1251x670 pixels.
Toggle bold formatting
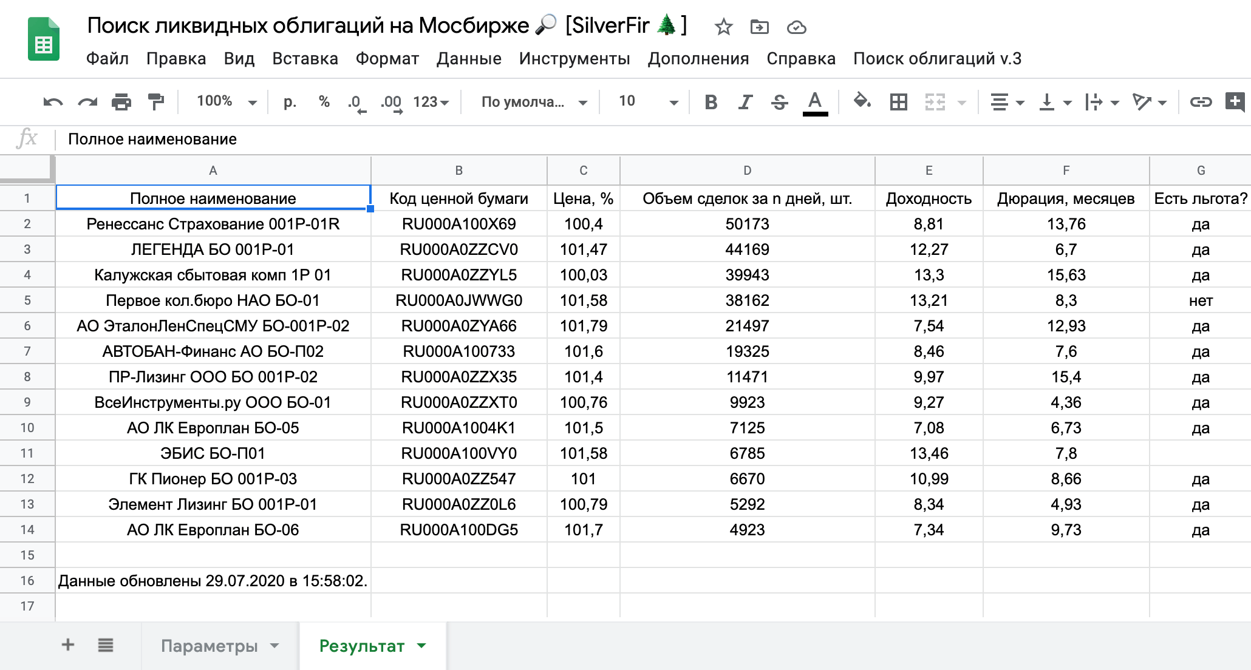711,102
